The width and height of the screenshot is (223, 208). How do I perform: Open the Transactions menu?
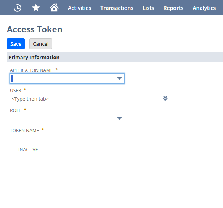point(117,8)
